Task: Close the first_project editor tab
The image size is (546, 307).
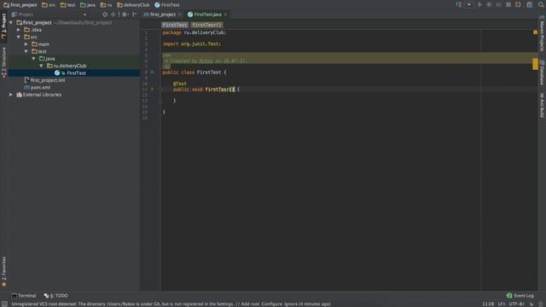Action: coord(180,14)
